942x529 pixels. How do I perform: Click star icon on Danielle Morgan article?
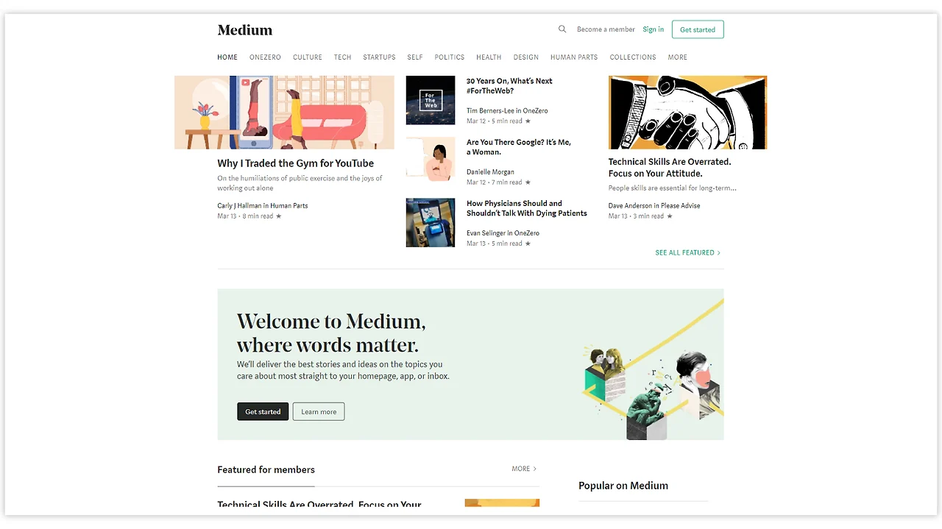click(528, 182)
